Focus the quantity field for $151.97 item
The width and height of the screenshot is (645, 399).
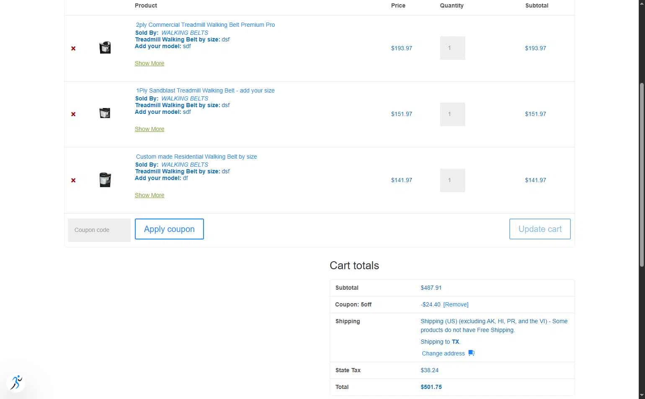click(452, 114)
